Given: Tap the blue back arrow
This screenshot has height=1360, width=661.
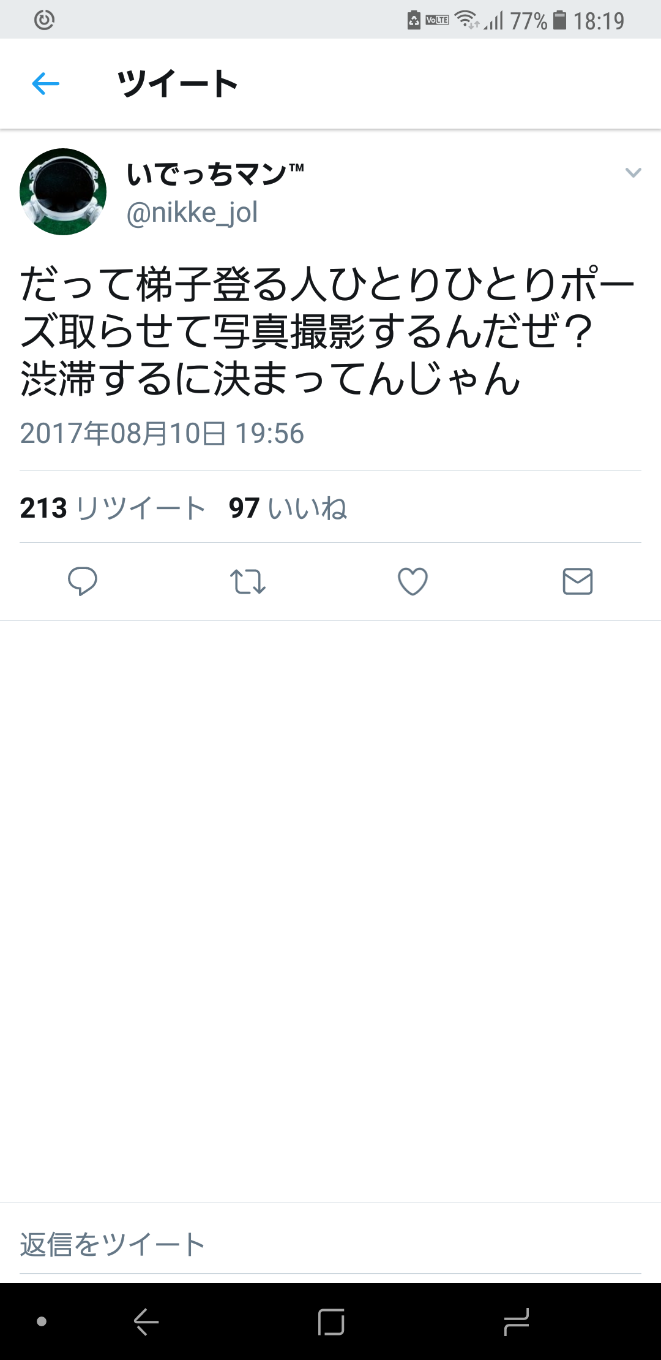Looking at the screenshot, I should [45, 84].
